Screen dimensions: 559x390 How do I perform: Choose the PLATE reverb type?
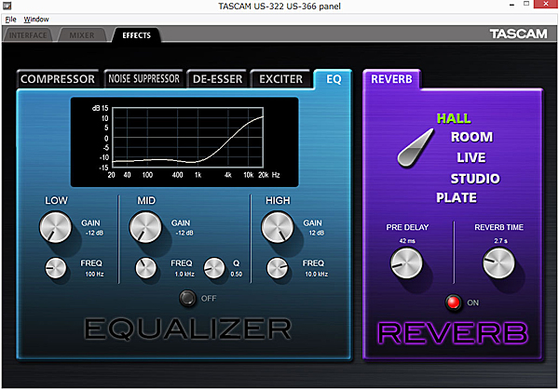457,197
